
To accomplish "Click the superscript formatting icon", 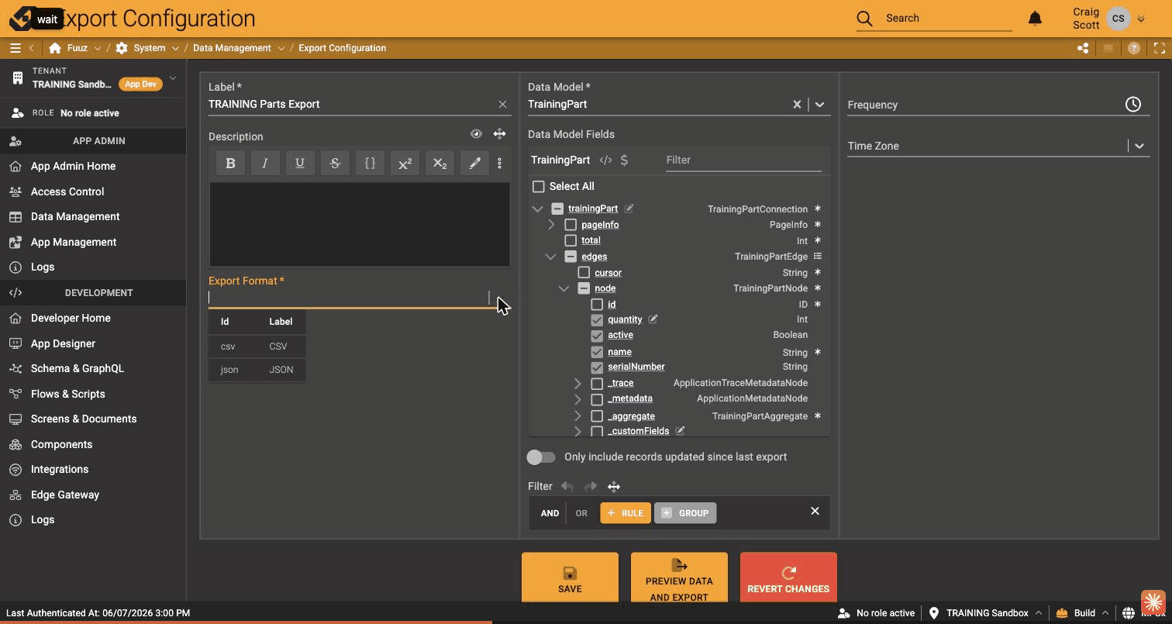I will (x=405, y=163).
